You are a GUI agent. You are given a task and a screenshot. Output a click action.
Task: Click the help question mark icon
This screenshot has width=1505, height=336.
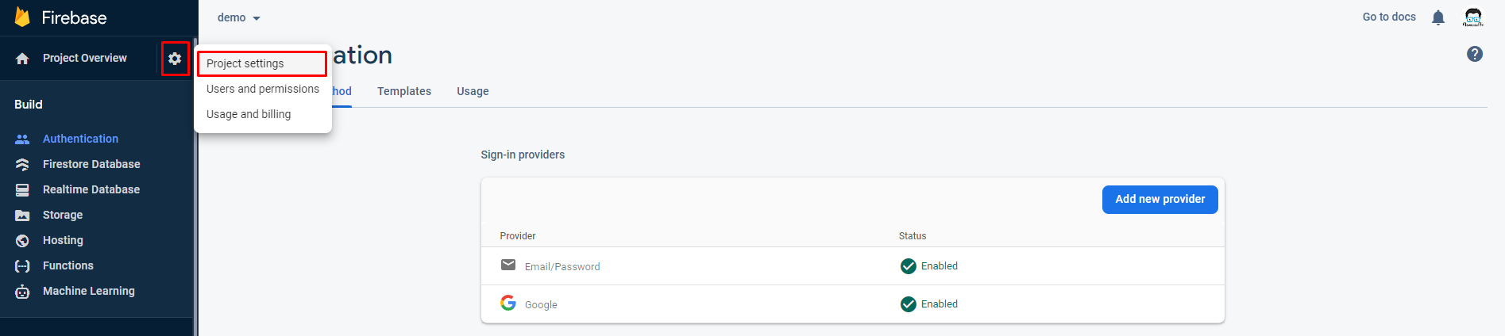1475,54
